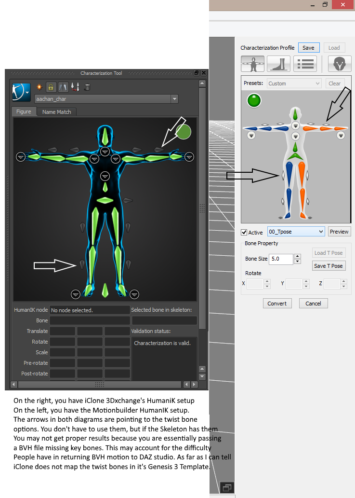355x498 pixels.
Task: Open the aachan_char character dropdown
Action: click(x=174, y=99)
